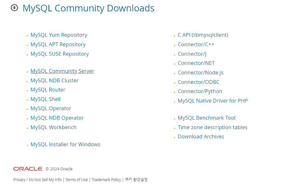View the Trademark Policy link
284x195 pixels.
106,180
